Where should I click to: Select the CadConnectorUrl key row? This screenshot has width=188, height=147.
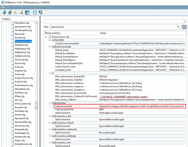click(x=64, y=106)
